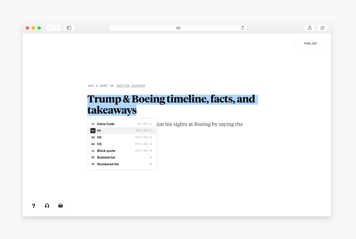Select the h1 heading icon in the menu

(x=93, y=130)
